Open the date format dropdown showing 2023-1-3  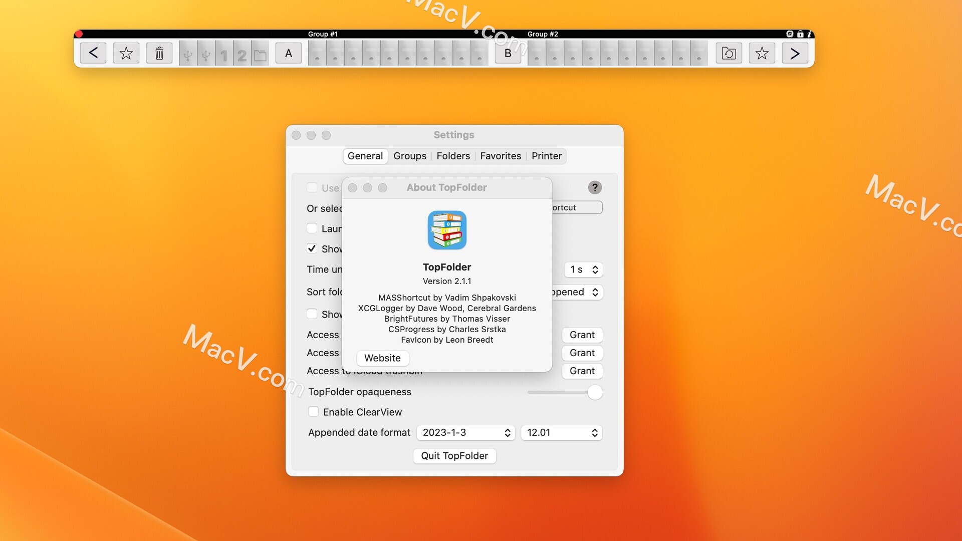pyautogui.click(x=466, y=433)
